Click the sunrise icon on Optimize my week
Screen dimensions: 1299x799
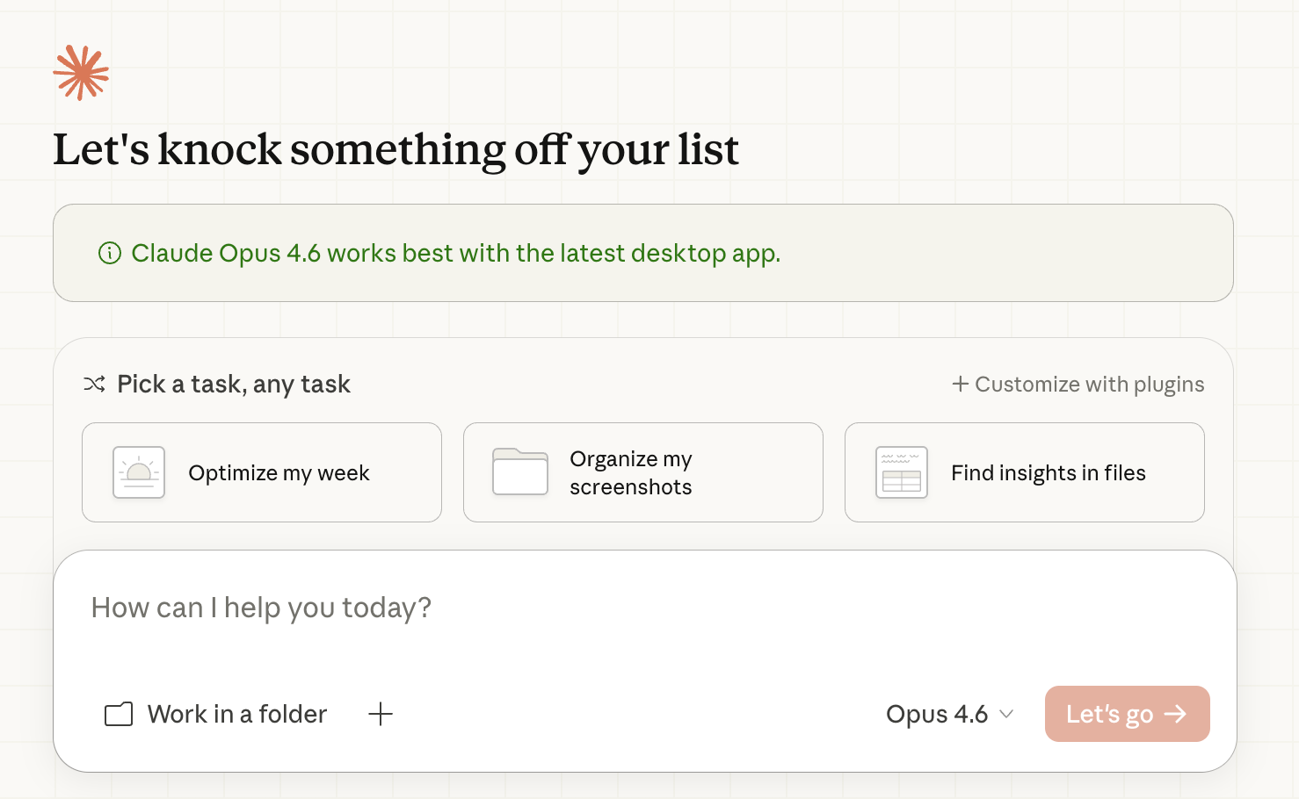point(139,472)
